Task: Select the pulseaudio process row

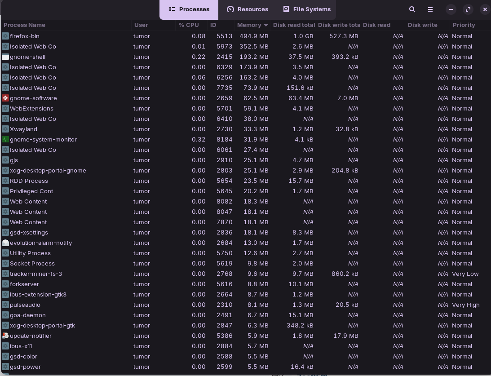Action: (25, 305)
